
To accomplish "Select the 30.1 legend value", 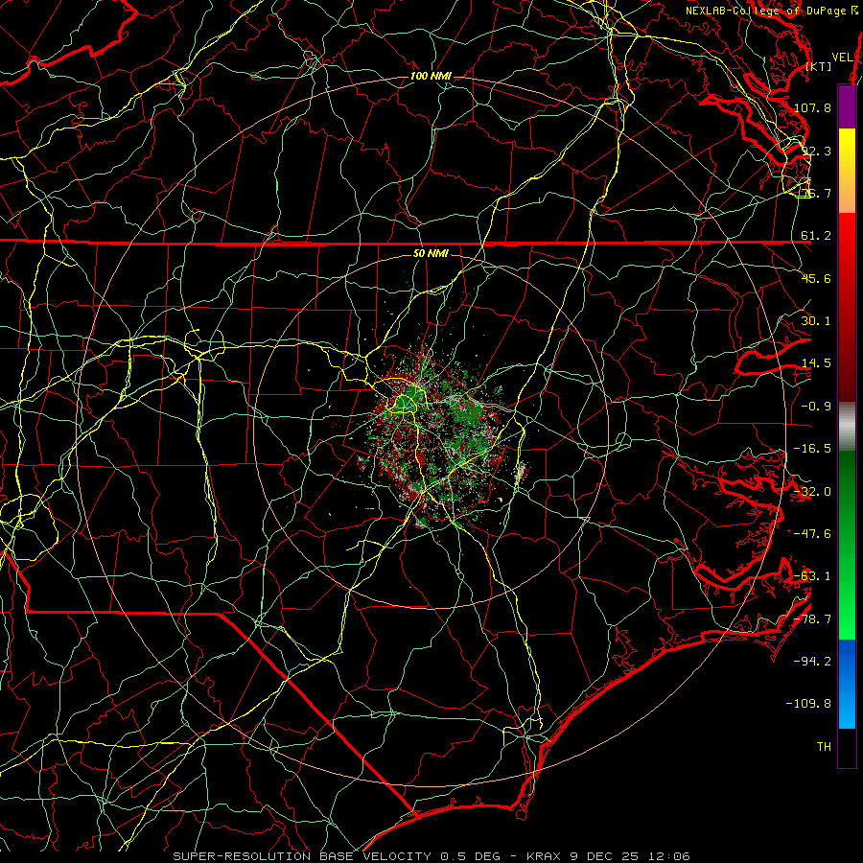I will point(816,321).
